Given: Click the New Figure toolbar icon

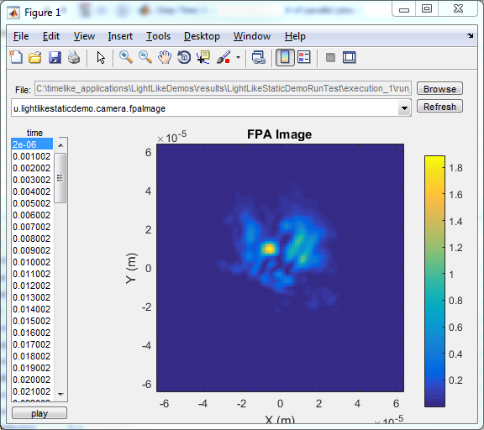Looking at the screenshot, I should [x=16, y=57].
